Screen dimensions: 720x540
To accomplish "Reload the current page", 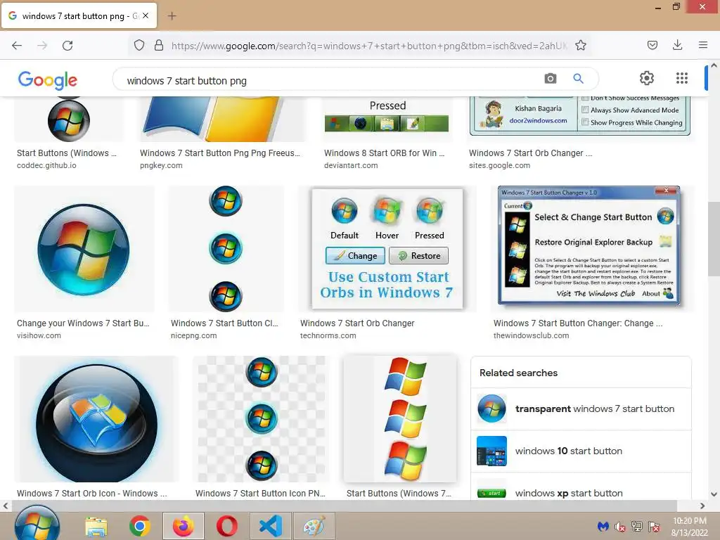I will point(67,46).
